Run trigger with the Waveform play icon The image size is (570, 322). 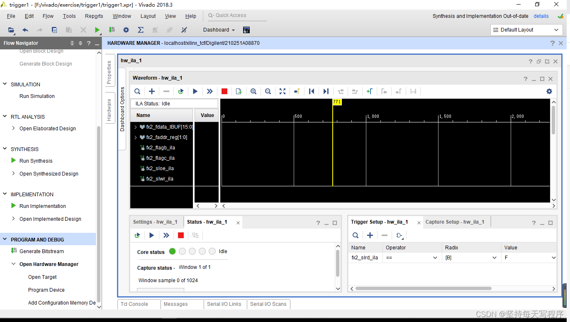click(195, 91)
